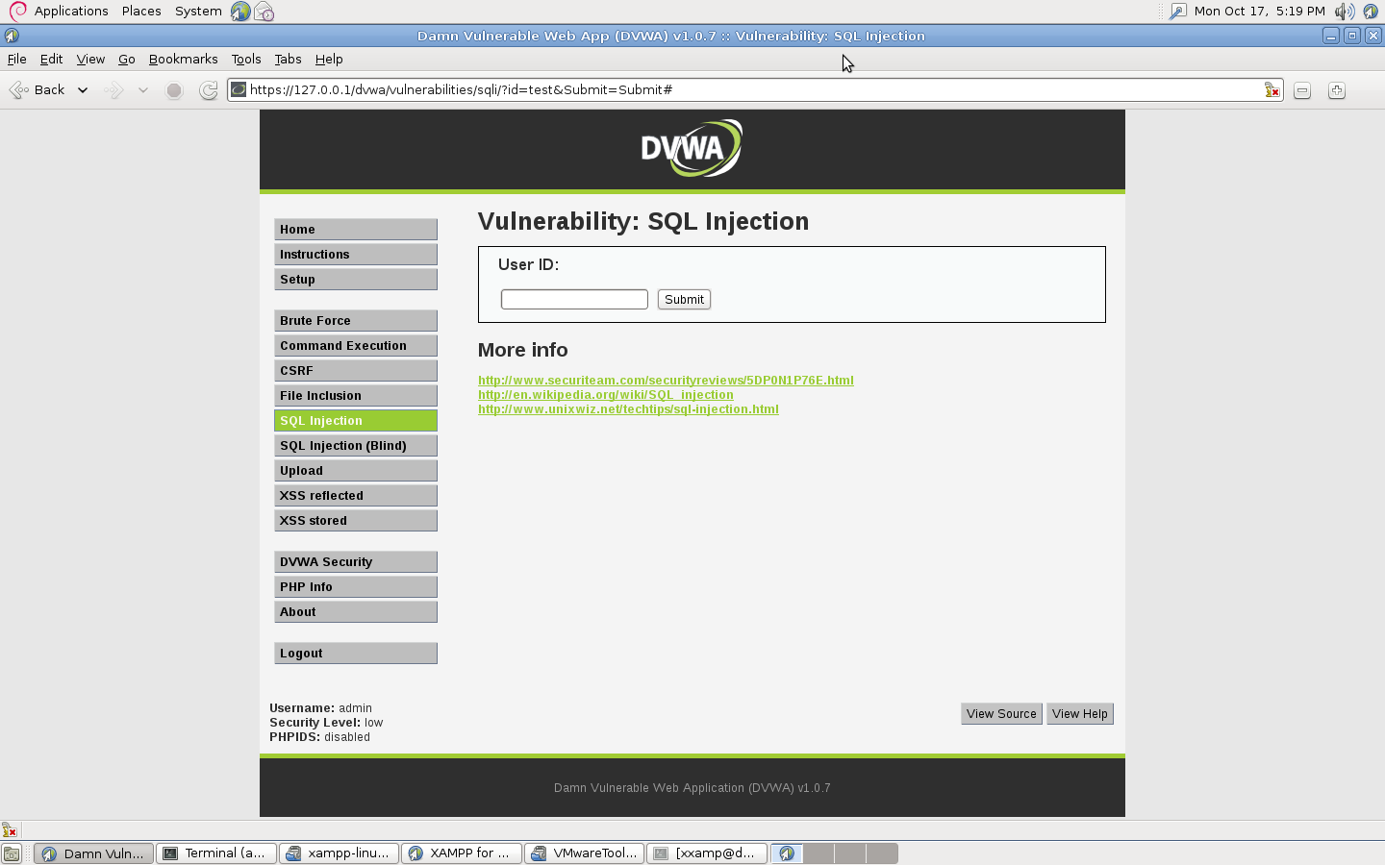Click the DVWA favicon in the address bar
Screen dimensions: 1385x865
click(x=237, y=89)
